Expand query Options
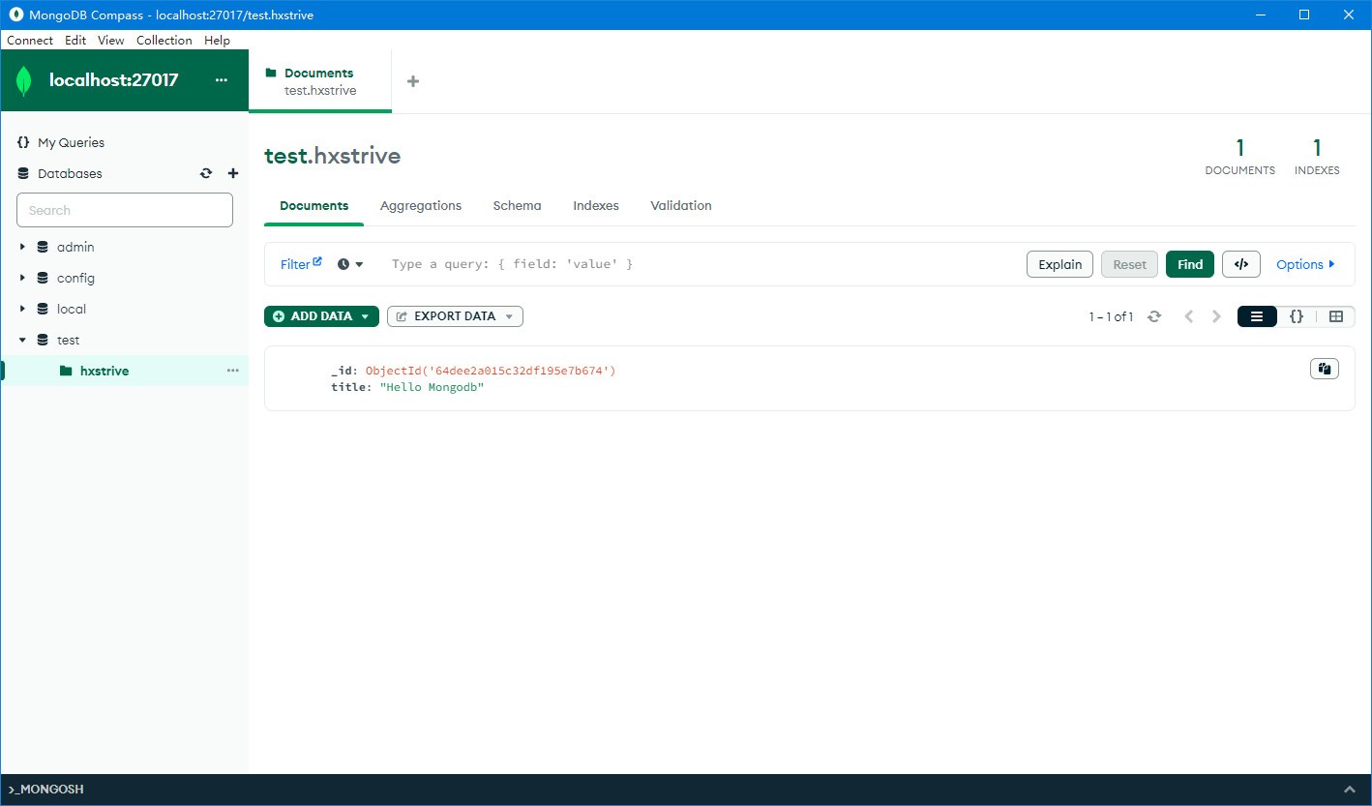 pos(1305,264)
